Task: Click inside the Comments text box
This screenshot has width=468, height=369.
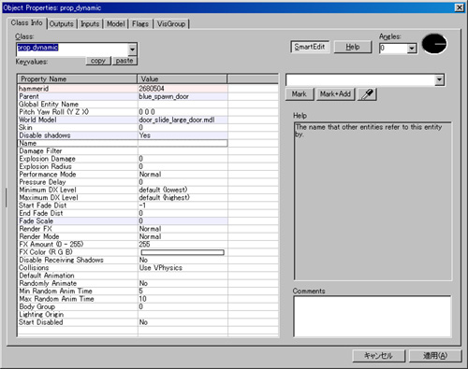Action: pyautogui.click(x=372, y=316)
